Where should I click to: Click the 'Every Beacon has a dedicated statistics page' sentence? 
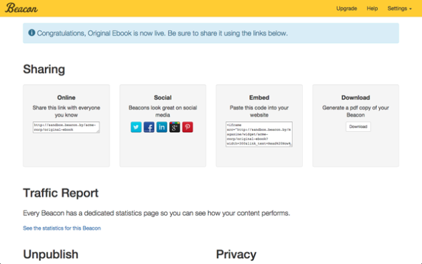coord(156,213)
